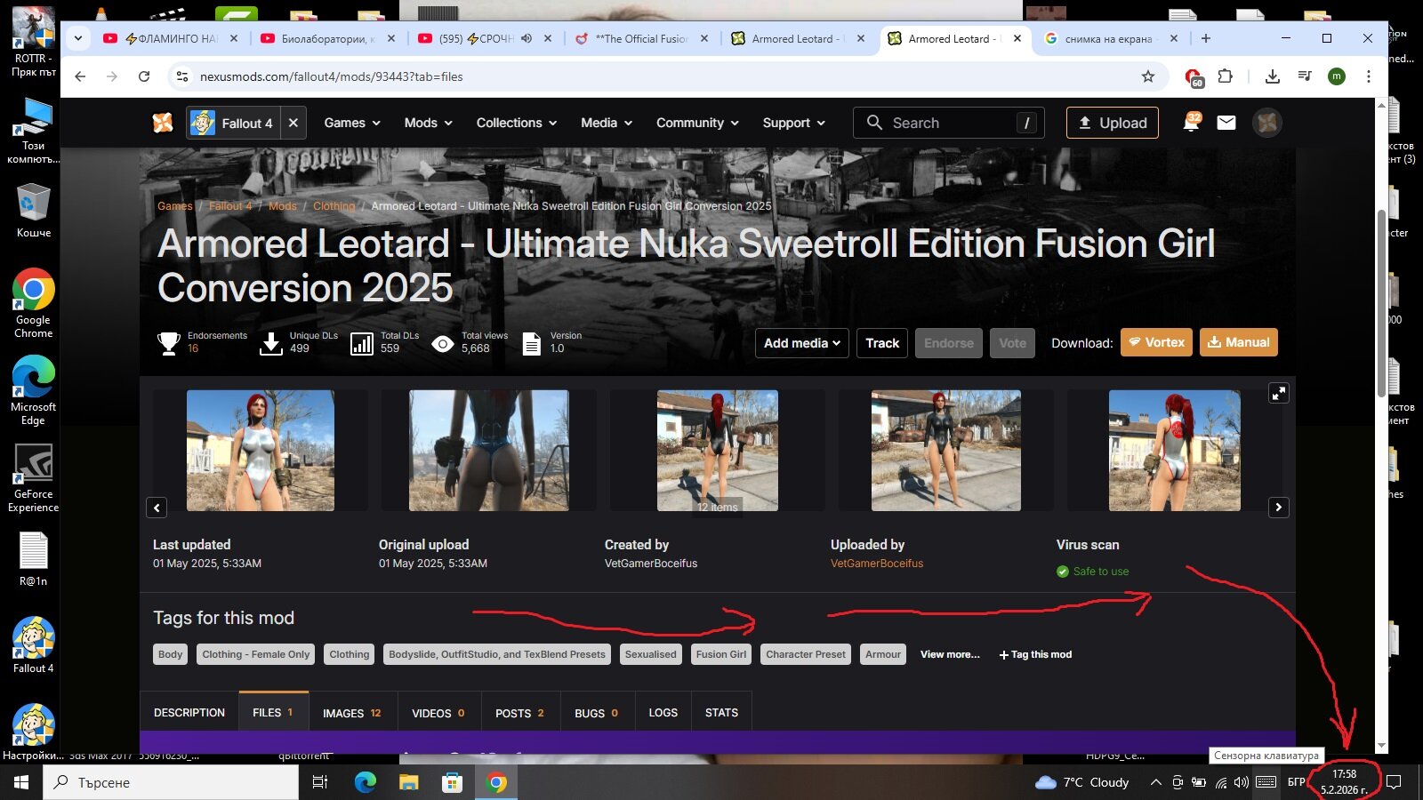Switch to the Description tab
Viewport: 1423px width, 800px height.
[x=189, y=713]
